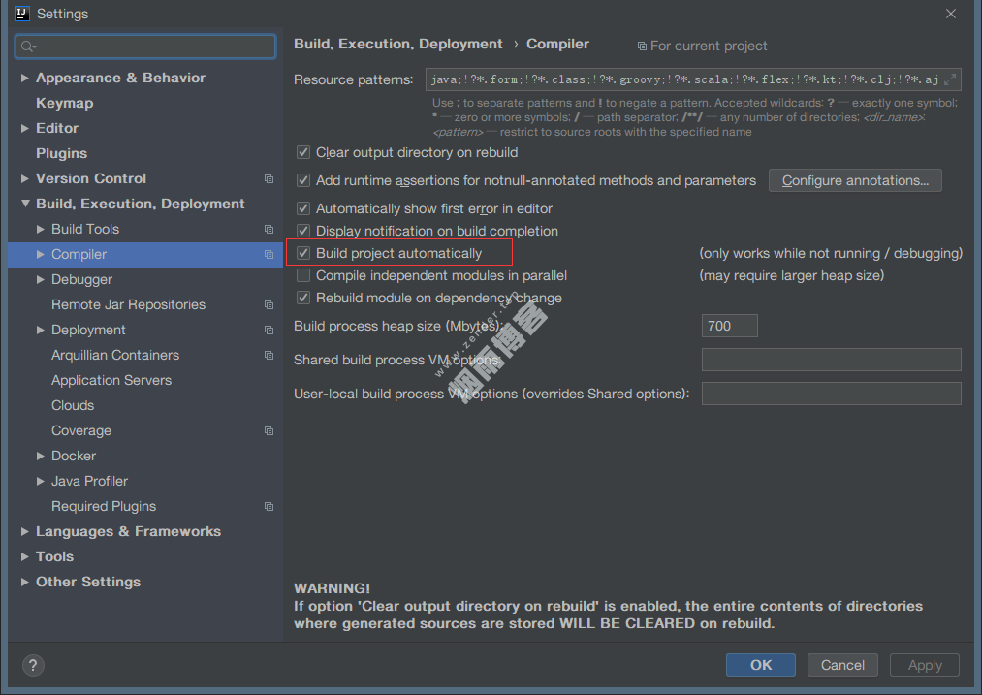Click the expand icon in Resource patterns field

pyautogui.click(x=950, y=79)
